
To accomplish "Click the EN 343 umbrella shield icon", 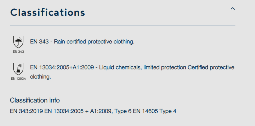I will point(18,42).
